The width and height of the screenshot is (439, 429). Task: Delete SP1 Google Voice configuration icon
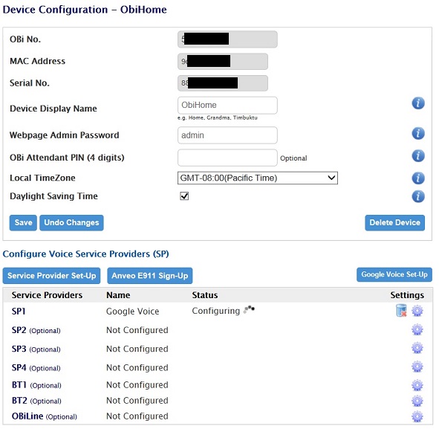[x=401, y=311]
